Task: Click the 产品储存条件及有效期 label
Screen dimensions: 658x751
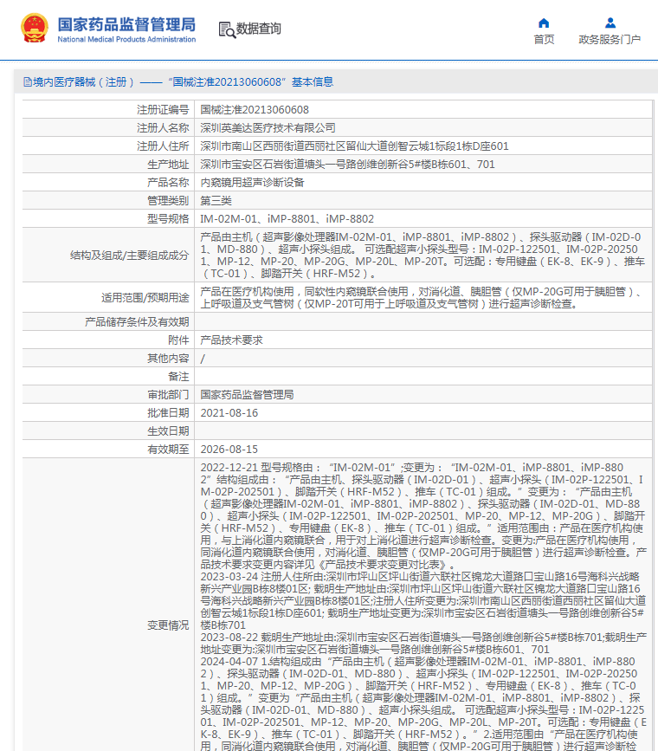Action: pos(137,322)
